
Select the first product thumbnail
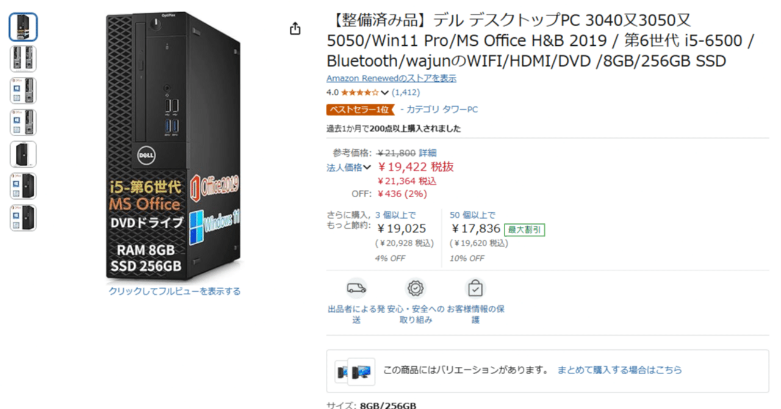click(23, 27)
